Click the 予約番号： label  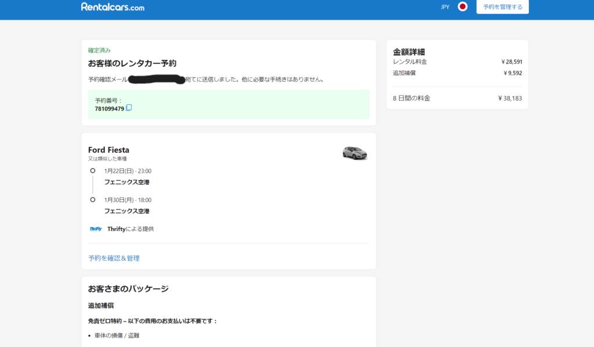108,101
